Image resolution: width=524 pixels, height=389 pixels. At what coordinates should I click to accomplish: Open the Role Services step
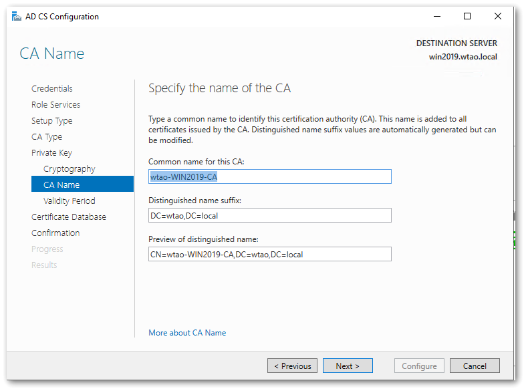point(55,105)
